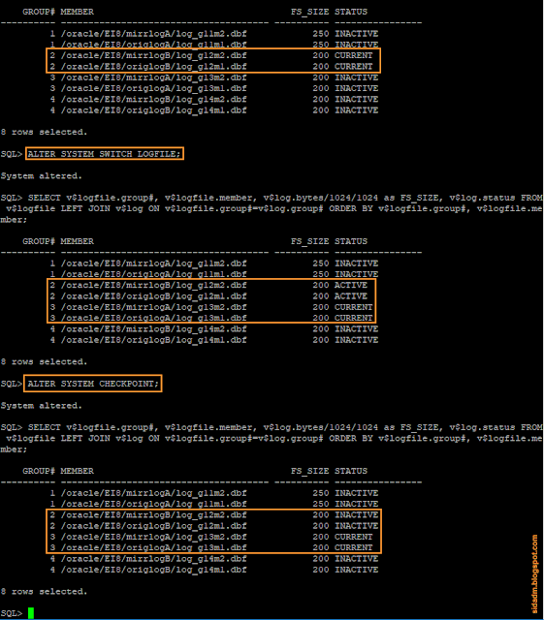Image resolution: width=544 pixels, height=620 pixels.
Task: Click INACTIVE status of origlogA/log_g13m1.dbf row
Action: tap(356, 88)
